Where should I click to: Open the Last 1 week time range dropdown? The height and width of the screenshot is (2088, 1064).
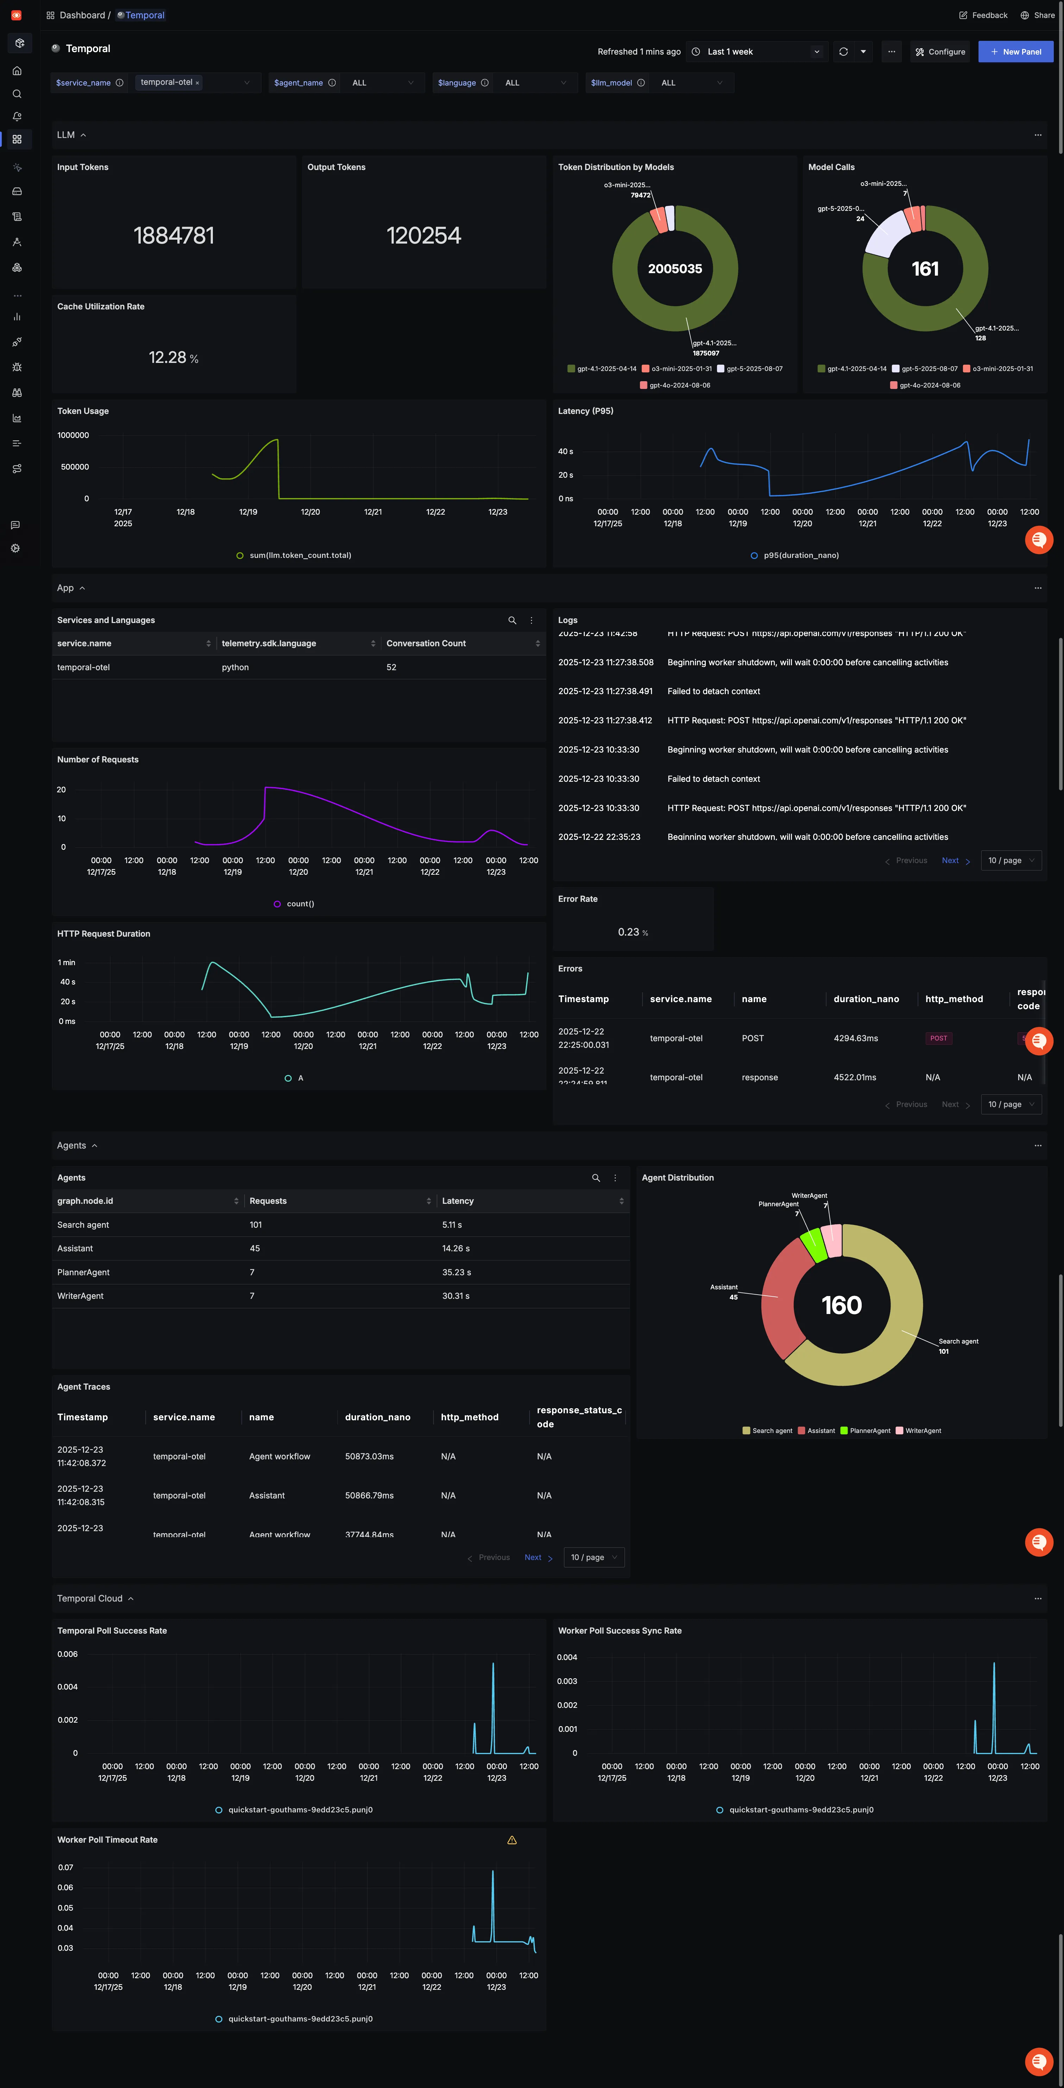pos(756,51)
